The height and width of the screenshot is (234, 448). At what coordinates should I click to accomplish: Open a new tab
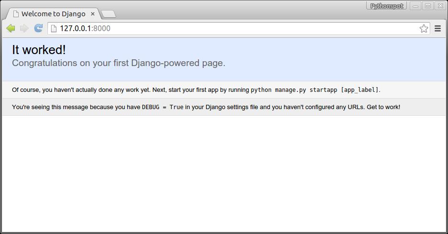tap(109, 14)
